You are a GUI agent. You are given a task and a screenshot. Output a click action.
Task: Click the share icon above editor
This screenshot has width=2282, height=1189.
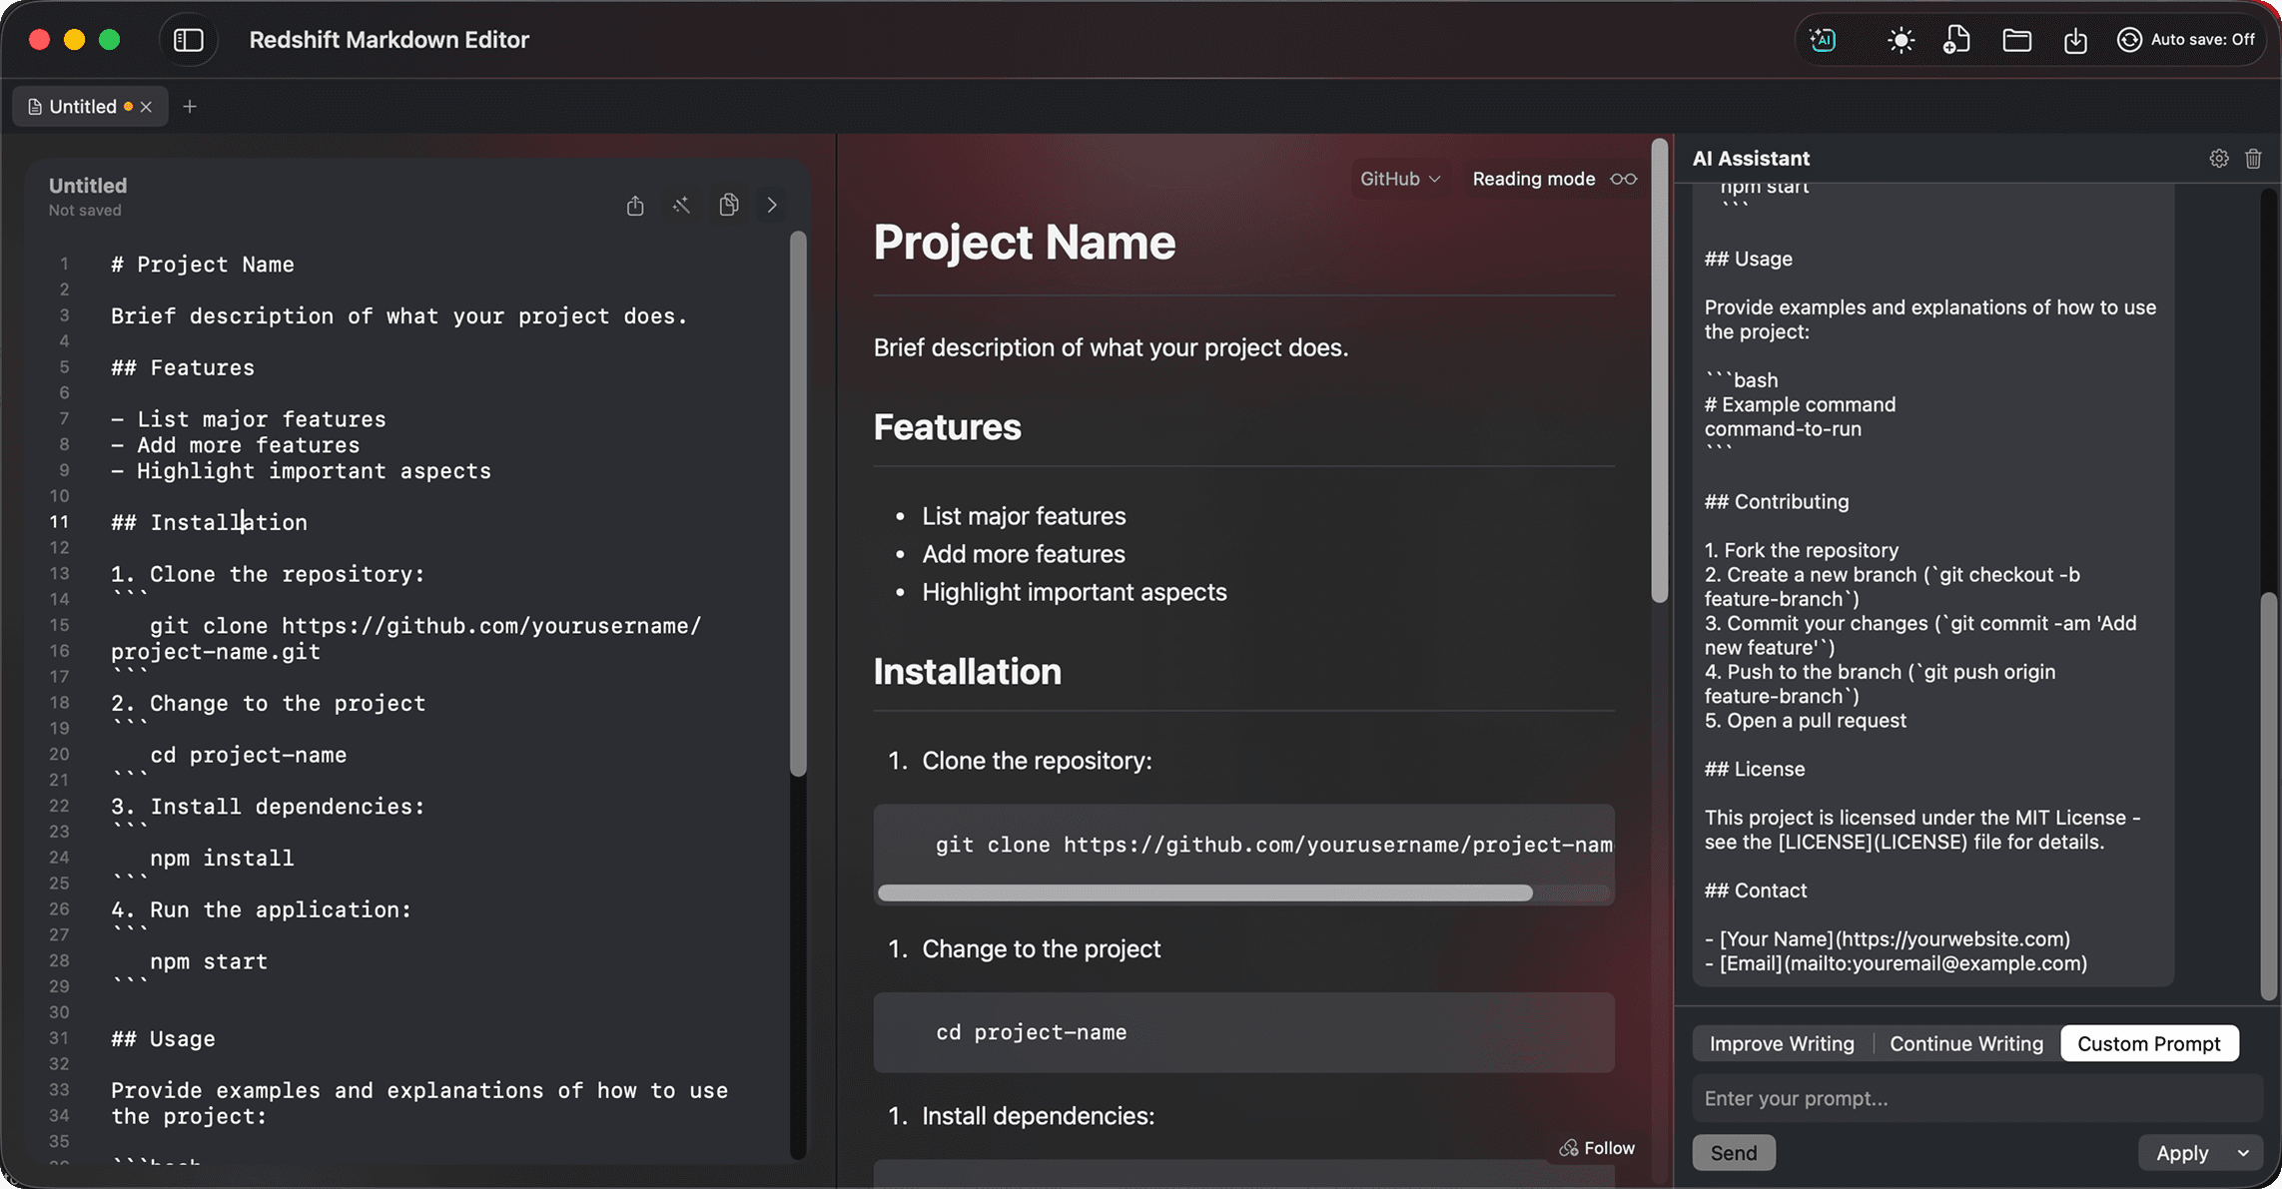pyautogui.click(x=635, y=206)
